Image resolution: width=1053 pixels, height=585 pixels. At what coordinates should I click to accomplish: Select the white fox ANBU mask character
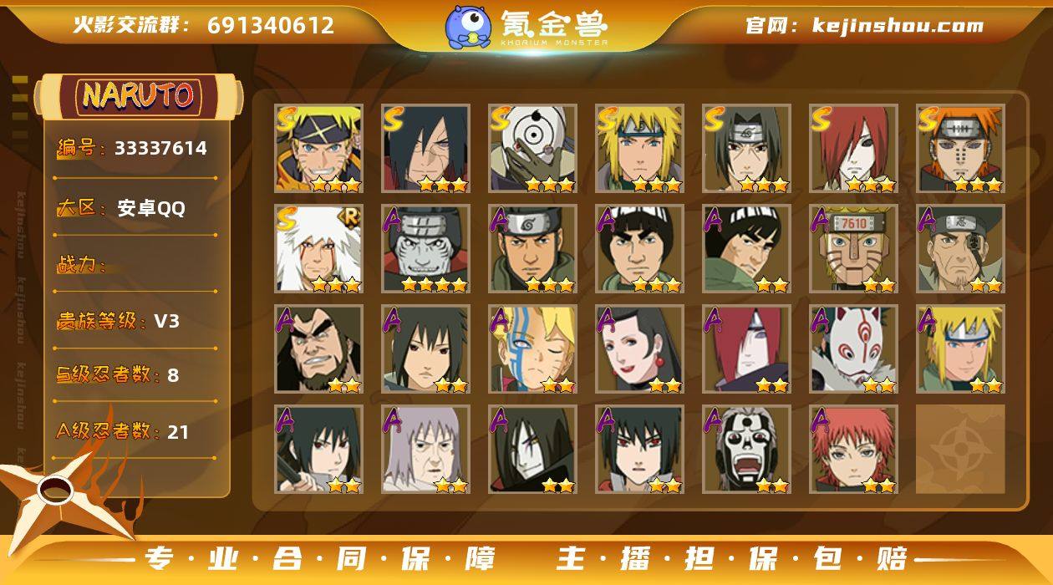point(853,349)
